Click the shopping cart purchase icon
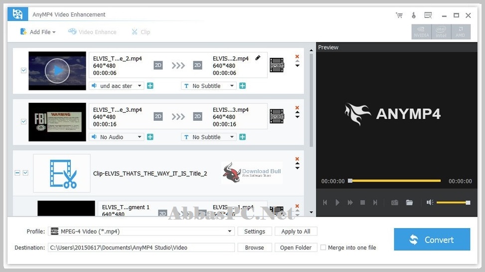485x272 pixels. (399, 15)
